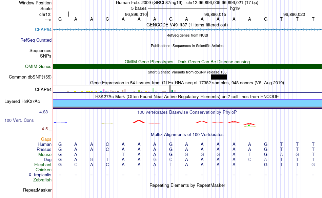Click the Layered H3K27Ac track label

[22, 102]
